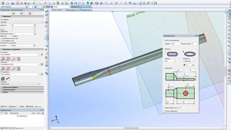Viewport: 231px width, 130px height.
Task: Click the blue 3D body icon in automenu
Action: coord(47,73)
